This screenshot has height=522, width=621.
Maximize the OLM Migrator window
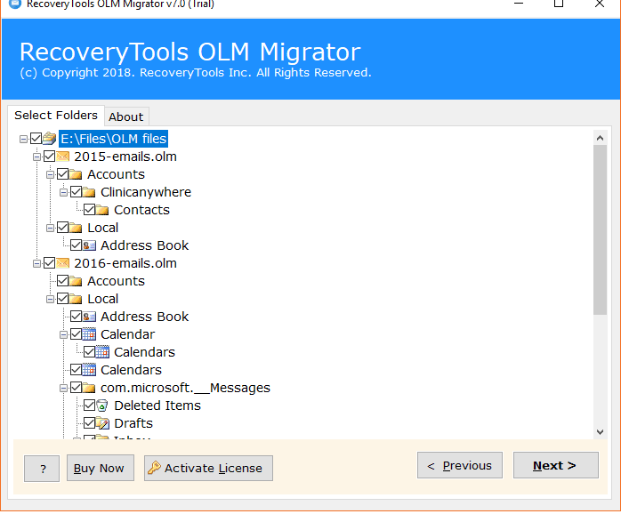pyautogui.click(x=559, y=4)
